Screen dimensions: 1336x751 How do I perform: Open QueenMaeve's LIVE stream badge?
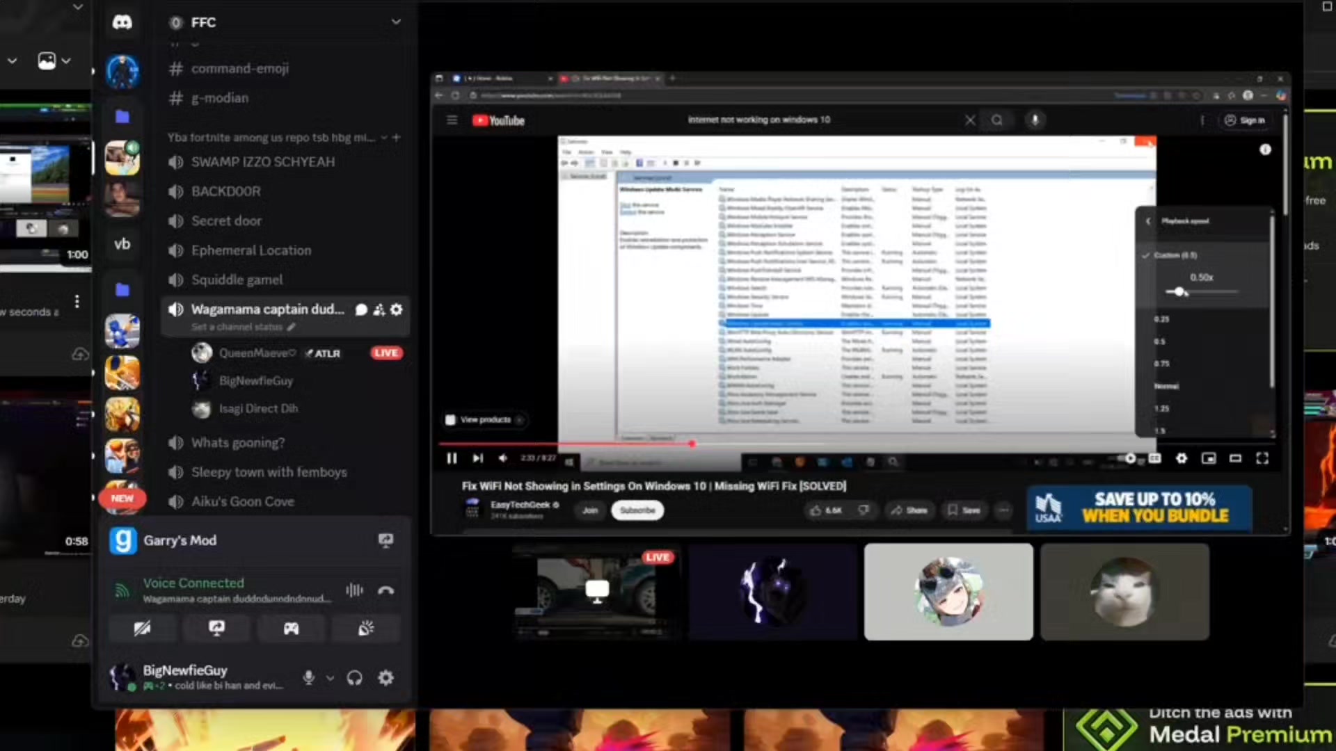386,353
